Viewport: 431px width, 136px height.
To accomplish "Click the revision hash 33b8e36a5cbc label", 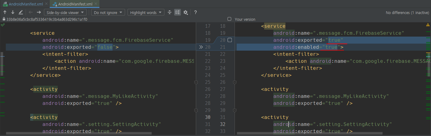I will click(47, 19).
